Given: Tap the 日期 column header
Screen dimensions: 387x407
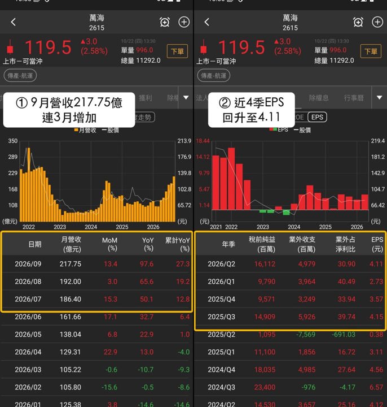Looking at the screenshot, I should (35, 244).
